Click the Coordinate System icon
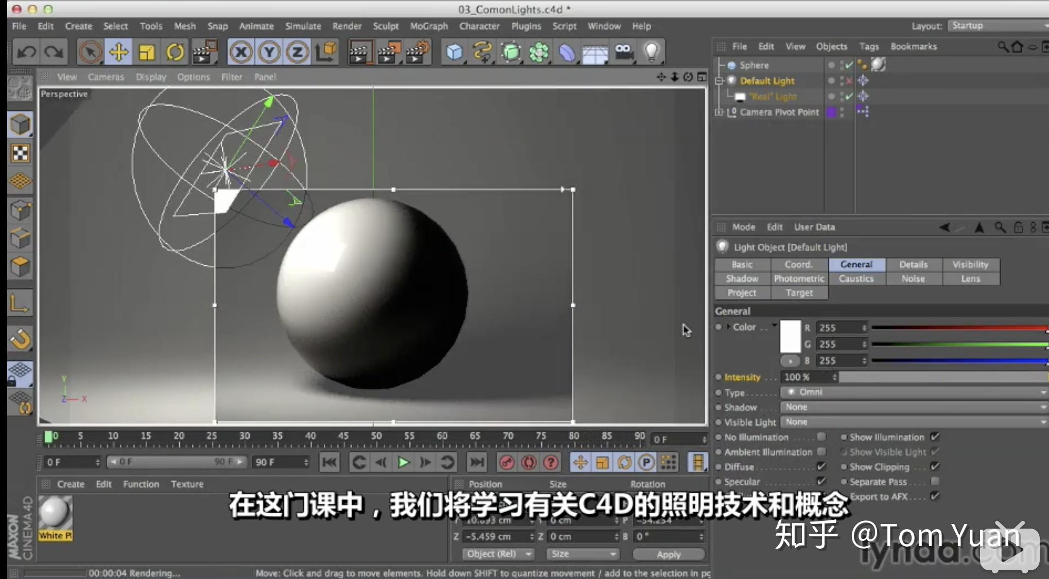 point(326,52)
